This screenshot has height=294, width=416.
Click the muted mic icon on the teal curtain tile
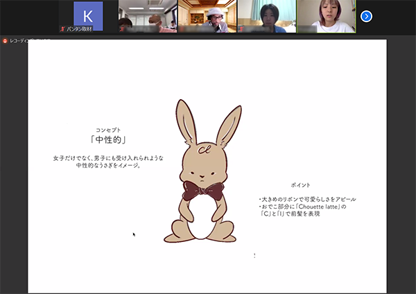coord(241,29)
